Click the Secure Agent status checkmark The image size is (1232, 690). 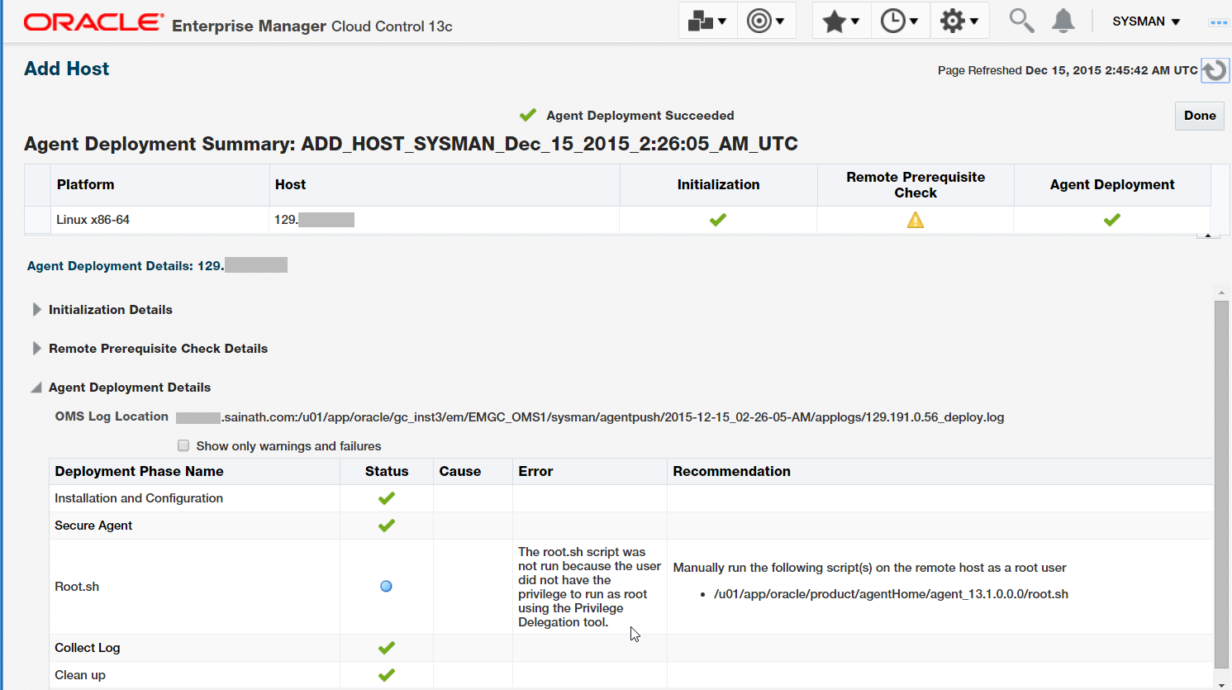click(386, 526)
